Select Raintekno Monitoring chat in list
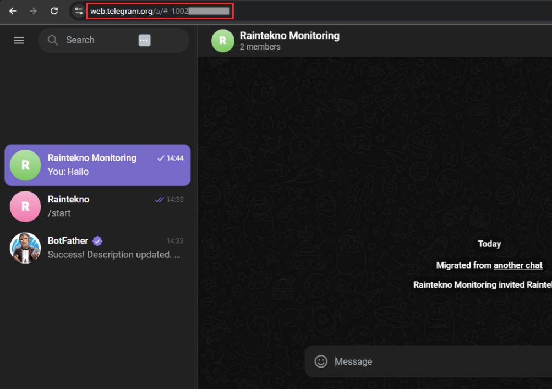 pos(110,165)
